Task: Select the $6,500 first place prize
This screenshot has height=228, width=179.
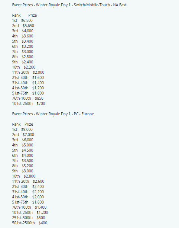Action: (x=27, y=20)
